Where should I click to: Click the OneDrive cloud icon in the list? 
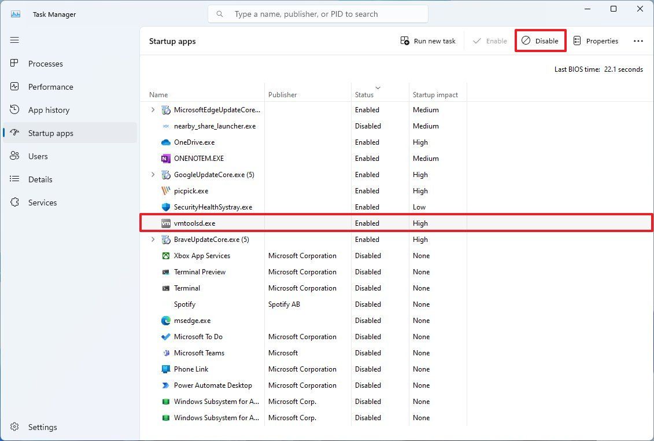point(166,142)
